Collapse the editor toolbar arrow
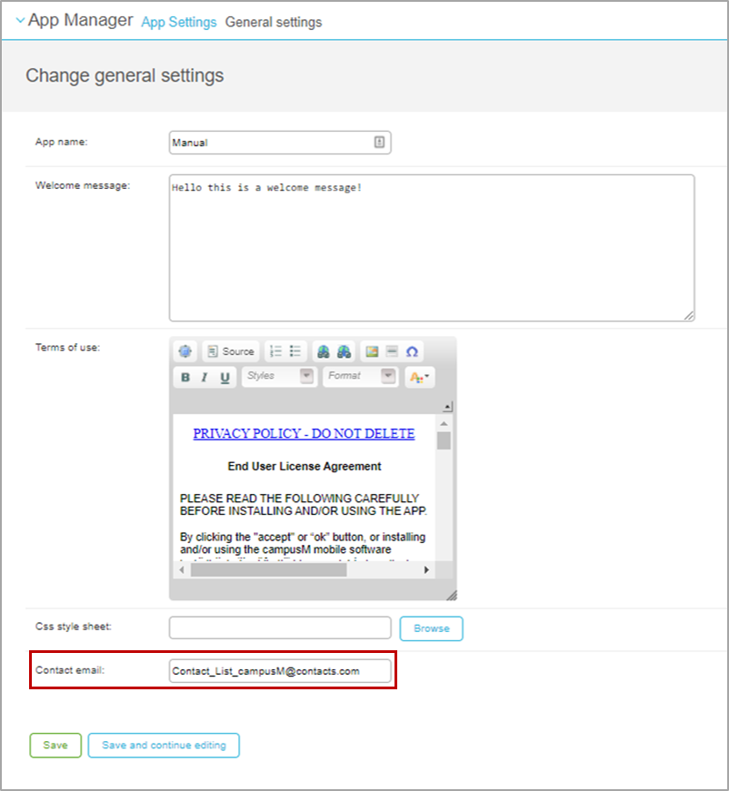The image size is (729, 791). click(448, 407)
